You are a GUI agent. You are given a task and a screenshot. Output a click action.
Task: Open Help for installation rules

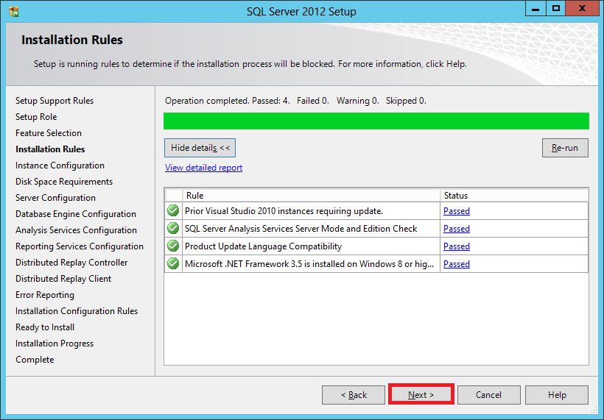(x=557, y=395)
